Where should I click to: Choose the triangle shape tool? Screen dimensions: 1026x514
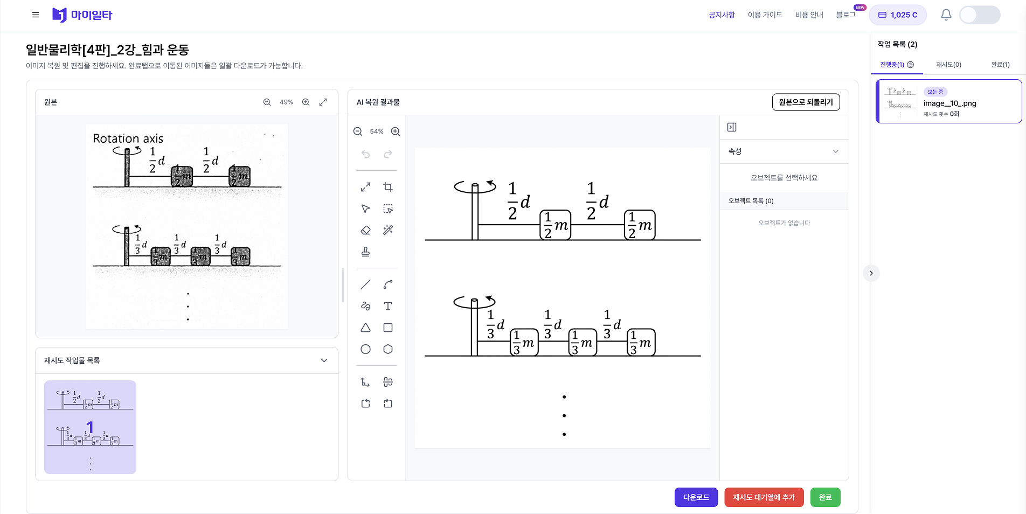[365, 328]
